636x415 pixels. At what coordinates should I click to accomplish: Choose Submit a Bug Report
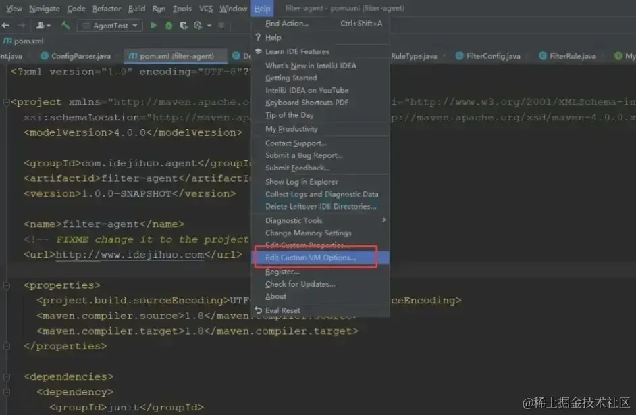coord(321,155)
